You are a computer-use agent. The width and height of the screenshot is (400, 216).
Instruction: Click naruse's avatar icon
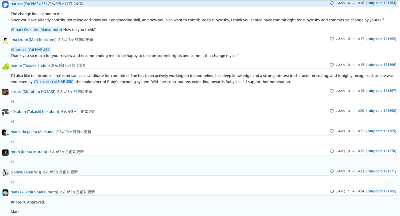[x=5, y=4]
